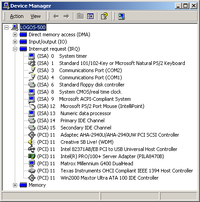Select the Input/output (IO) label
The image size is (200, 202).
pyautogui.click(x=48, y=42)
